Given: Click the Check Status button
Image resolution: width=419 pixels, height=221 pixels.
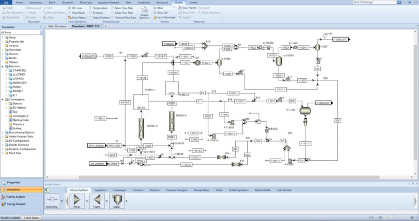Looking at the screenshot, I should tap(31, 218).
